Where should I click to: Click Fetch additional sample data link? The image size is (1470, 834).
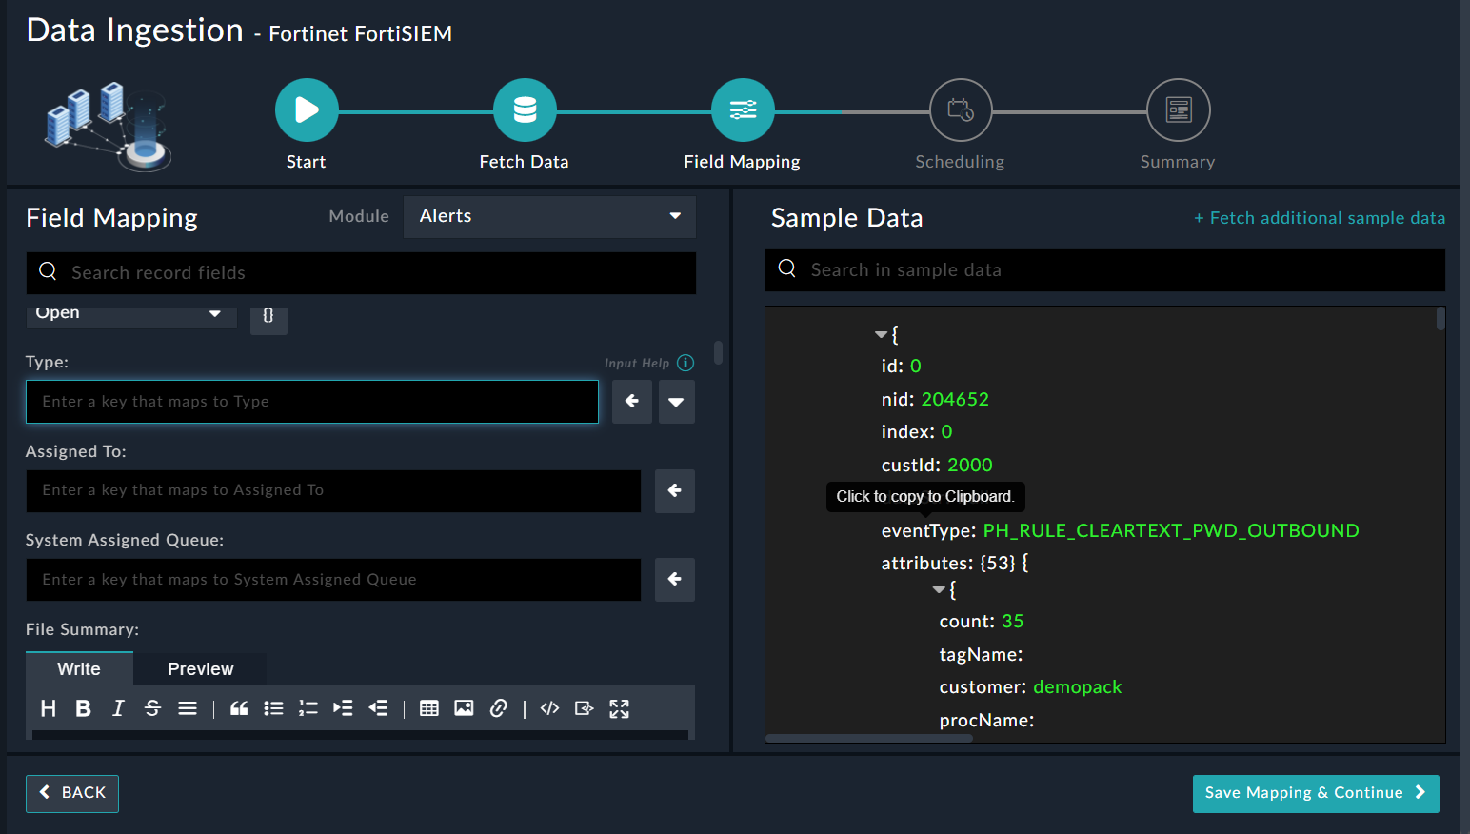pyautogui.click(x=1320, y=218)
